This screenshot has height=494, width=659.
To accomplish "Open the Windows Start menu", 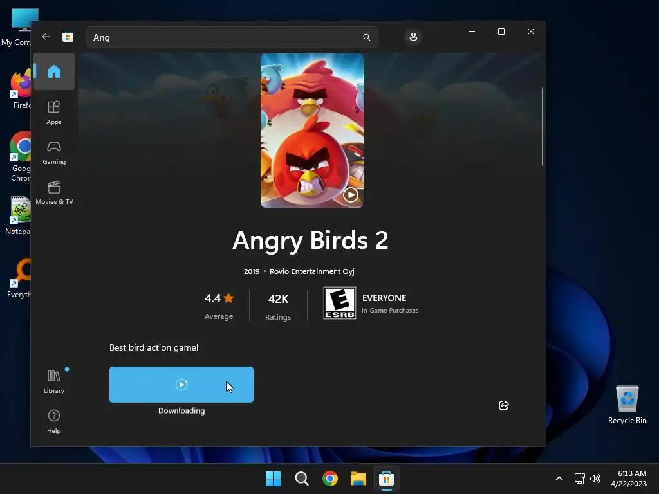I will [273, 479].
